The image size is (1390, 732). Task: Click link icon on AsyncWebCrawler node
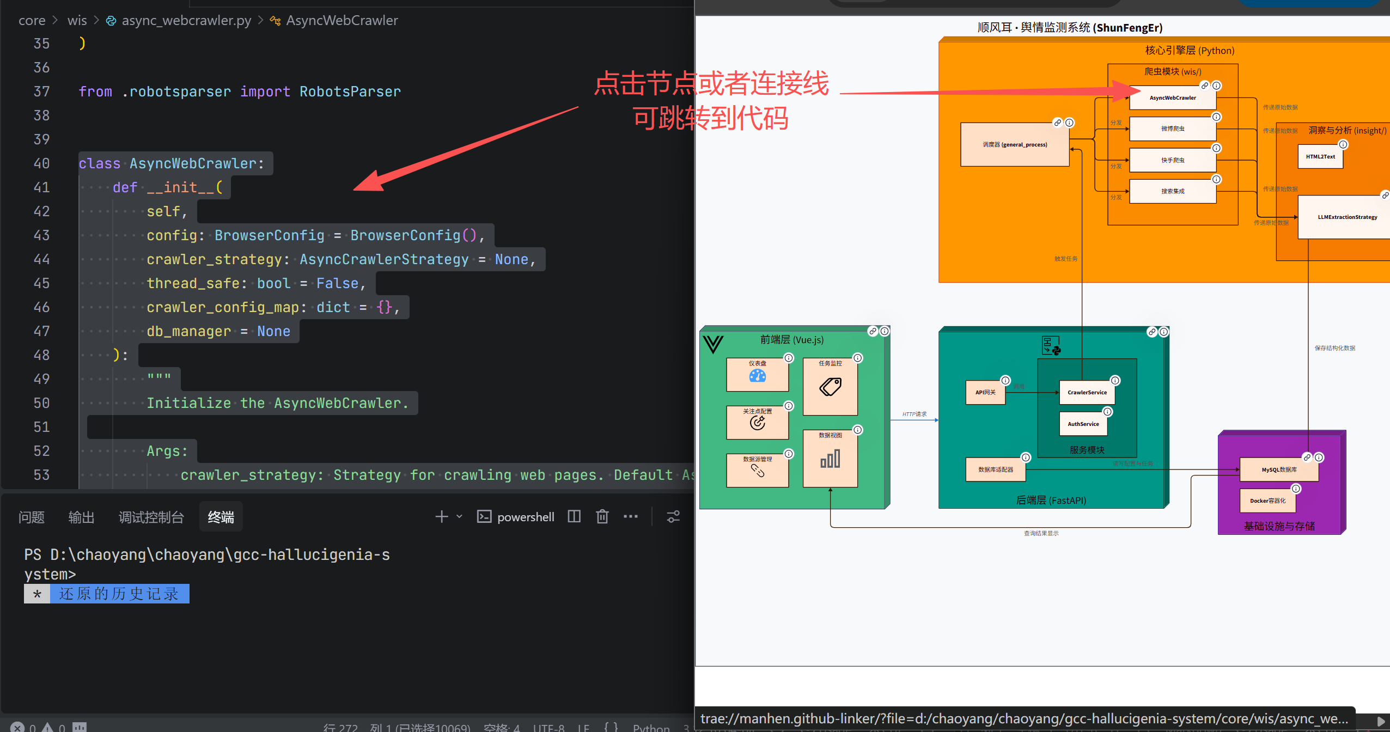[x=1204, y=86]
